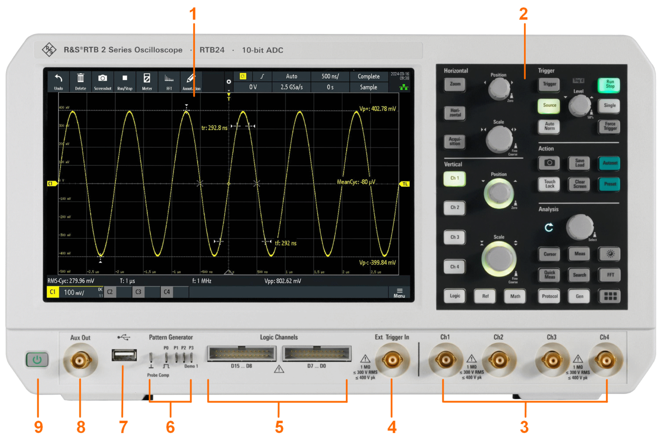Click the camera button in the Action section

point(549,163)
